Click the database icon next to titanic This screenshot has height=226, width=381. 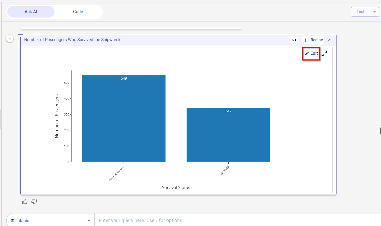pyautogui.click(x=13, y=221)
